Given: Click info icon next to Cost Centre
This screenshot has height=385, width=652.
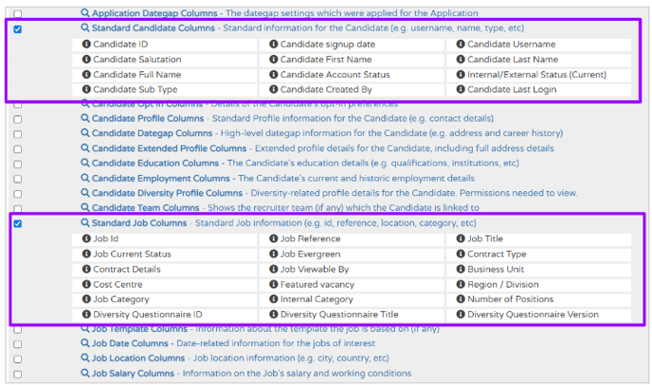Looking at the screenshot, I should (86, 284).
